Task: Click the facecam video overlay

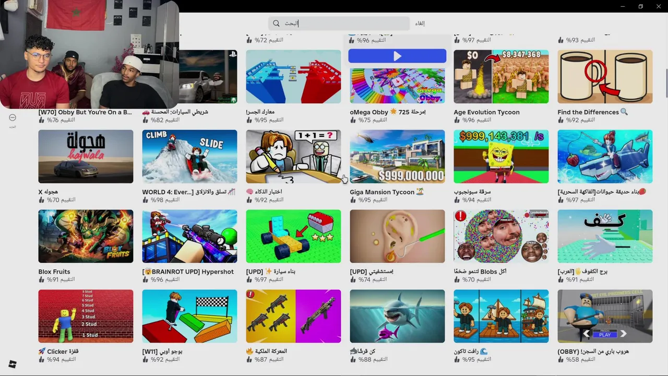Action: 89,54
